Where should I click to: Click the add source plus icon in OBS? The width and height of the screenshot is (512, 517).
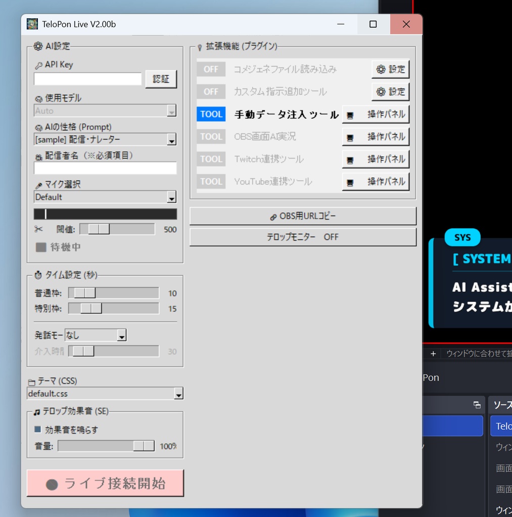point(433,353)
